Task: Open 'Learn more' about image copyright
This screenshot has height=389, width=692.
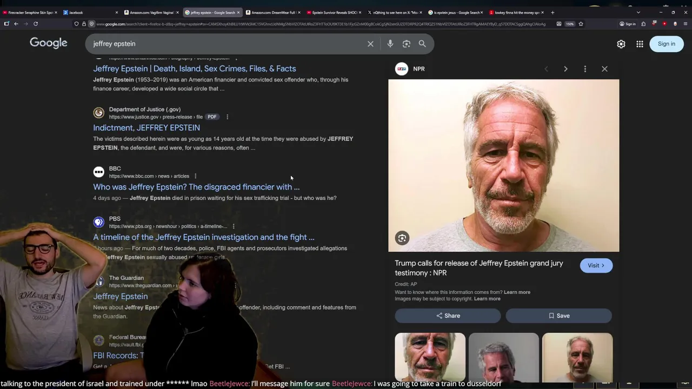Action: 487,299
